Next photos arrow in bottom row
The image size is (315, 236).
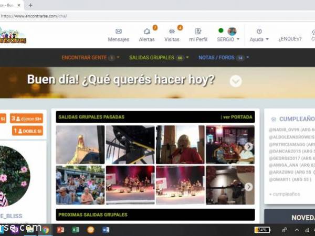pyautogui.click(x=248, y=187)
